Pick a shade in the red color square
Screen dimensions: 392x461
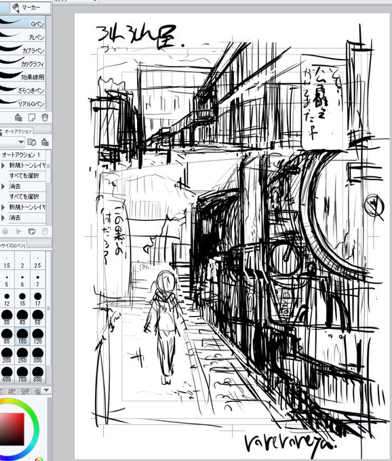pyautogui.click(x=12, y=429)
